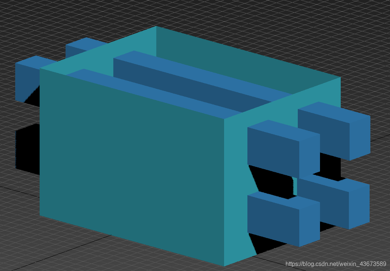Select the upper-left blue block on the right side
This screenshot has width=390, height=271.
pos(284,149)
